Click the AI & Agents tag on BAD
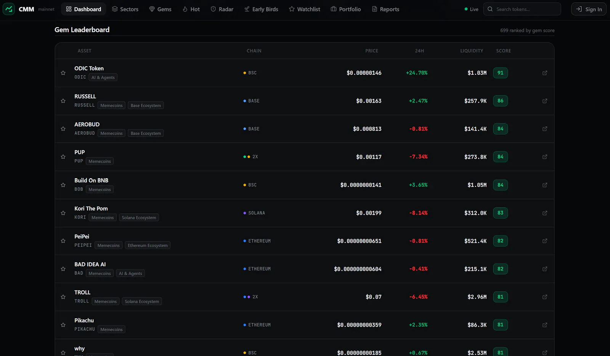610x356 pixels. tap(130, 273)
